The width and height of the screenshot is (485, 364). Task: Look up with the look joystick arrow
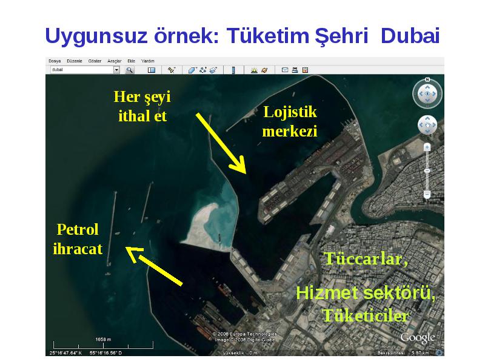[x=427, y=87]
